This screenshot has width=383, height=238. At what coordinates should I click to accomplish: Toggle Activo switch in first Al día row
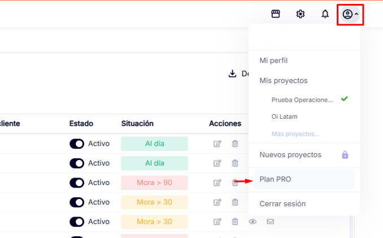click(x=77, y=144)
